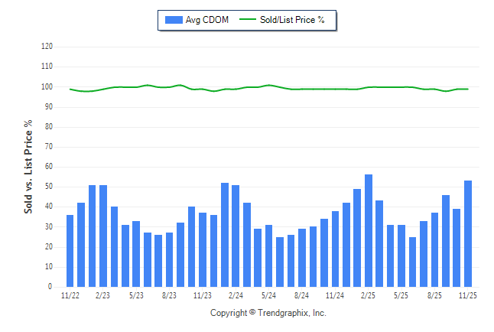This screenshot has height=332, width=494.
Task: Click the 11/23 x-axis label
Action: click(203, 295)
